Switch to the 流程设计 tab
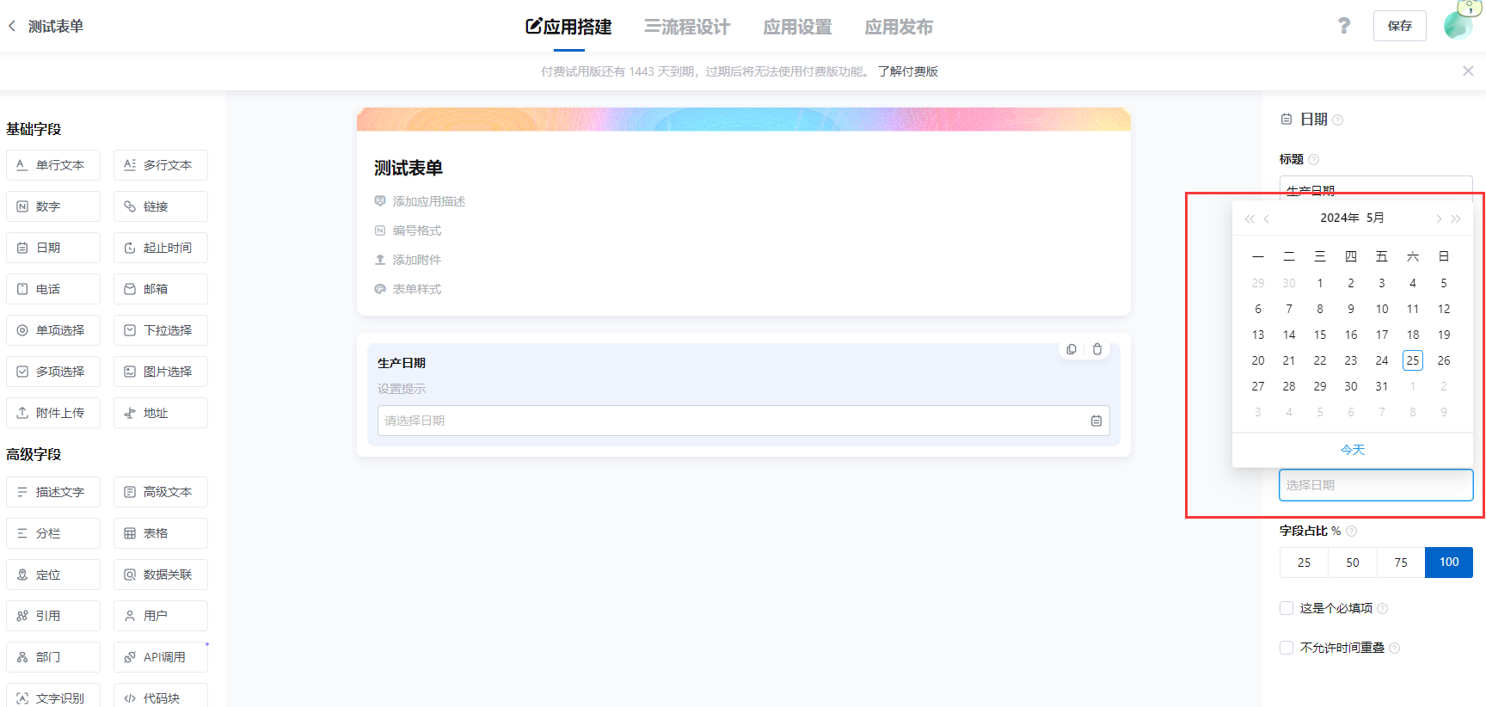 click(687, 27)
